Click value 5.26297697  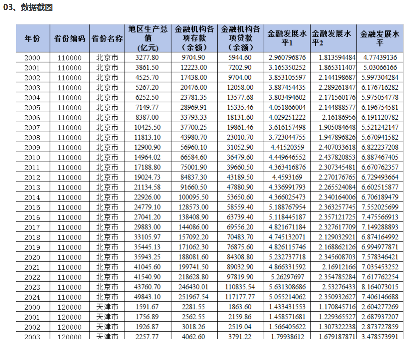(287, 277)
